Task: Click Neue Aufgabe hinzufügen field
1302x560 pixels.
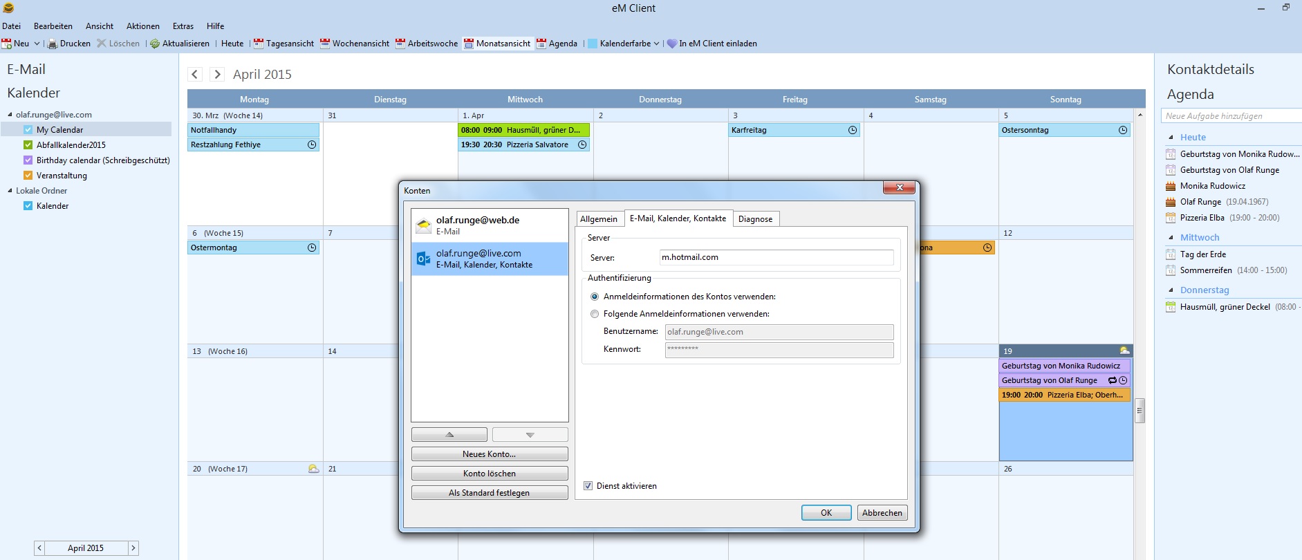Action: tap(1231, 116)
